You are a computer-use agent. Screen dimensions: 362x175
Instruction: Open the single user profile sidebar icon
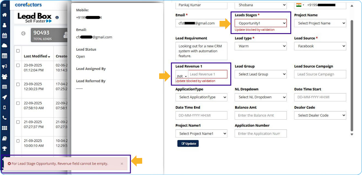coord(4,25)
